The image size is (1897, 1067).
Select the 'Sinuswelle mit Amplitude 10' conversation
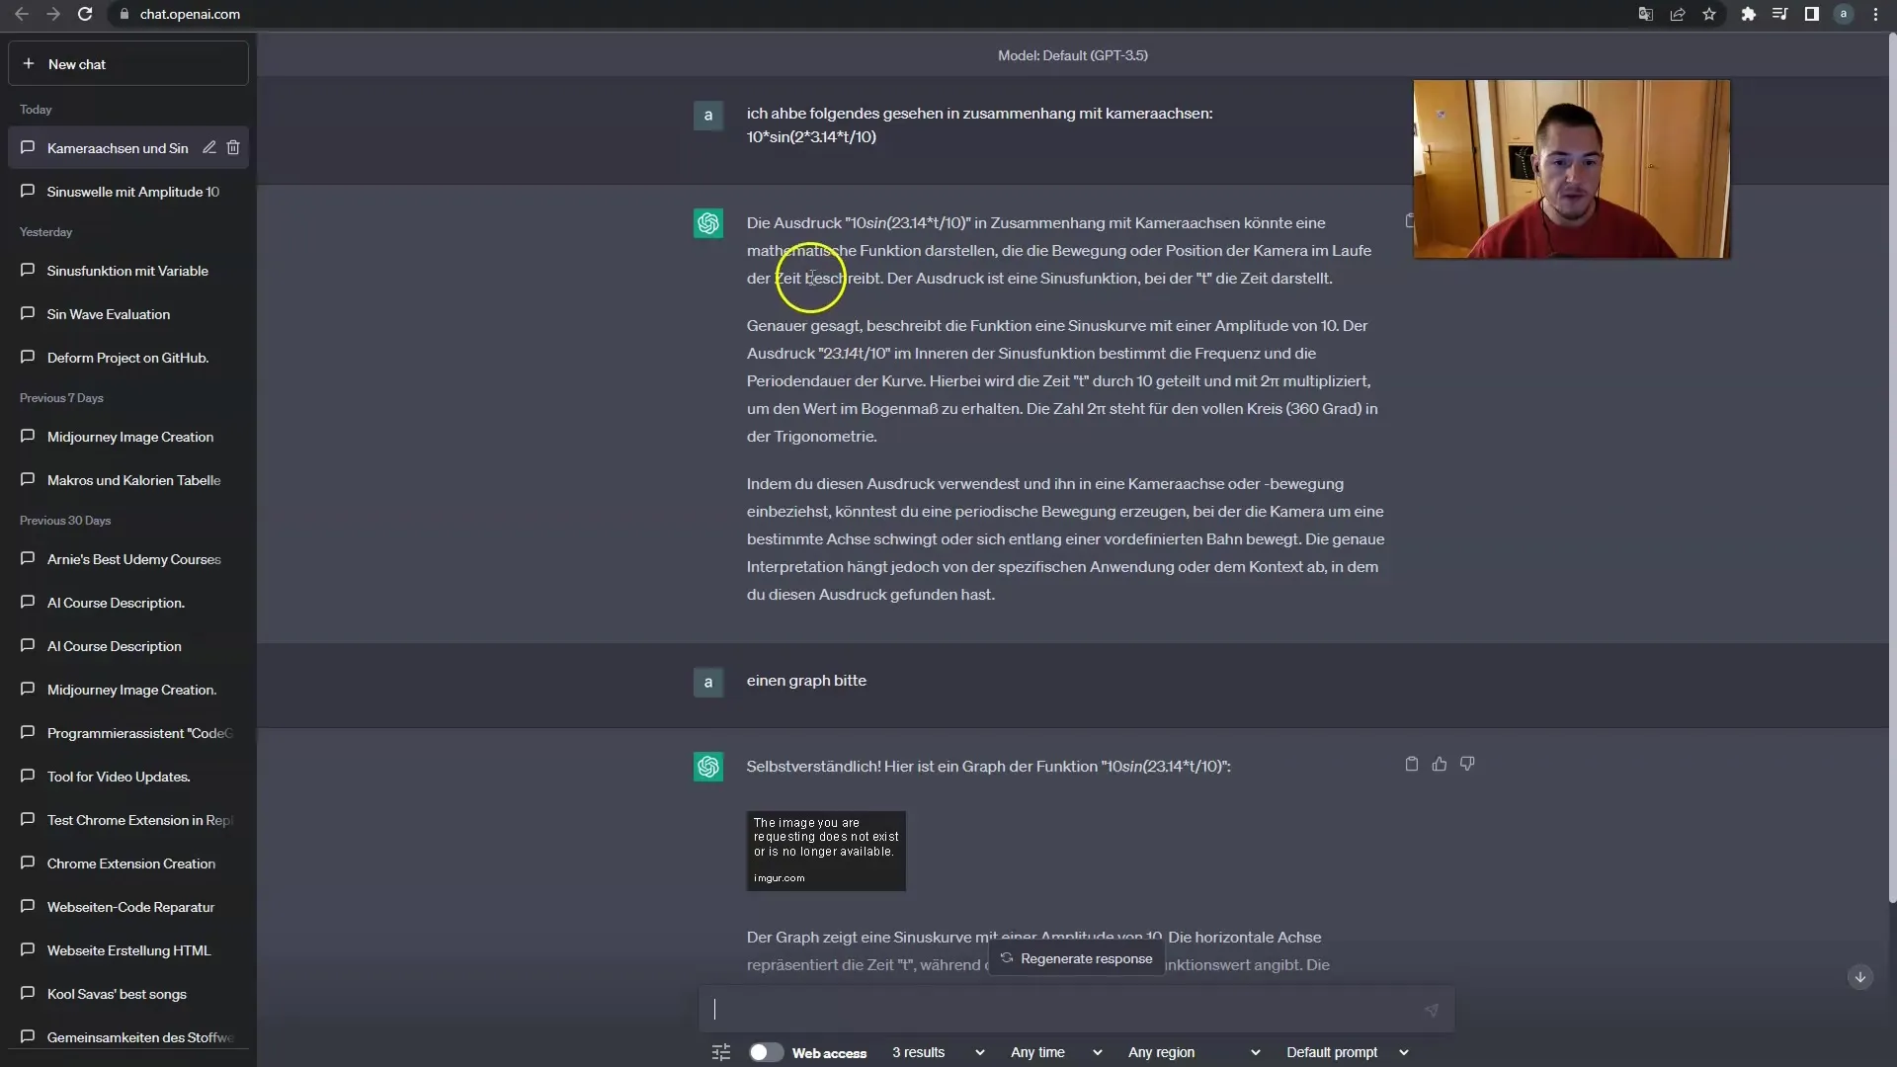(133, 191)
